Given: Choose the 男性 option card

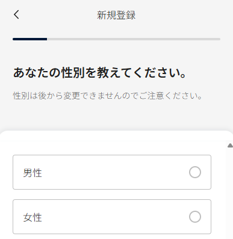Looking at the screenshot, I should tap(112, 172).
